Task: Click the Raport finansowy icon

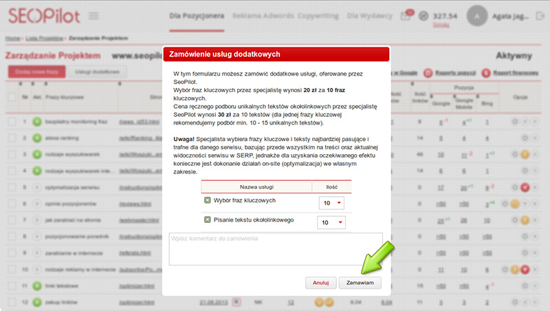Action: pyautogui.click(x=486, y=72)
